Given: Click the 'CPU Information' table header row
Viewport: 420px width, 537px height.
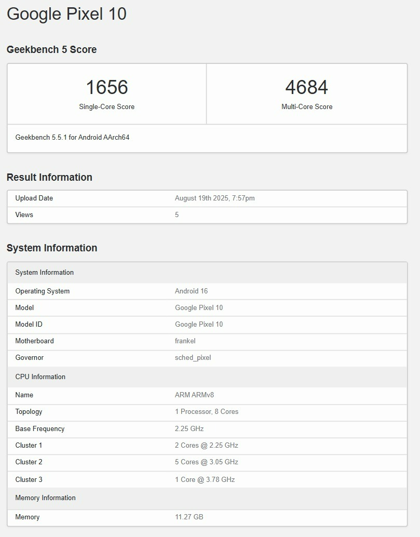Looking at the screenshot, I should coord(207,377).
